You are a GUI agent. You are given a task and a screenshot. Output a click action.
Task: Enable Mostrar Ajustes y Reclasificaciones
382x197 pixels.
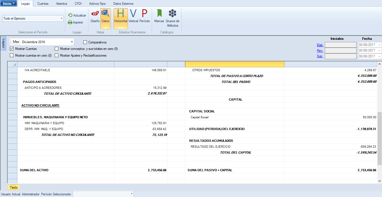[x=57, y=55]
